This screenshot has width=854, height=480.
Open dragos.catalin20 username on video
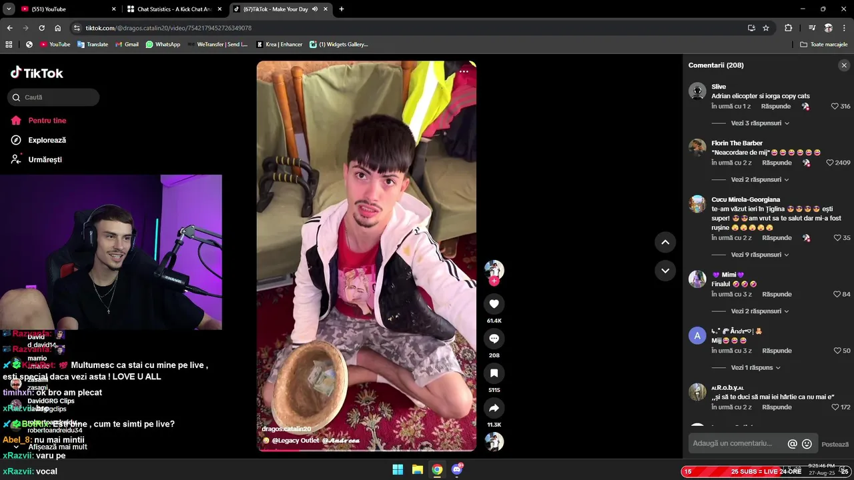(x=286, y=429)
